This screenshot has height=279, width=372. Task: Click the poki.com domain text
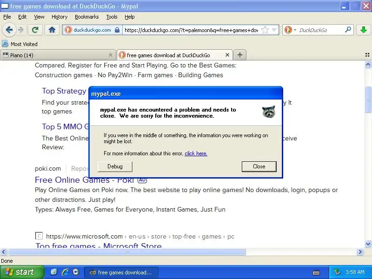48,169
